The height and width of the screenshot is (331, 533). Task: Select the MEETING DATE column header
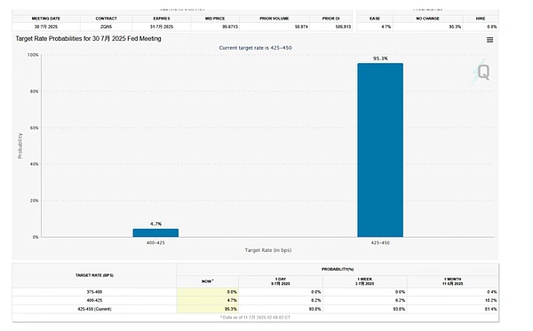46,19
